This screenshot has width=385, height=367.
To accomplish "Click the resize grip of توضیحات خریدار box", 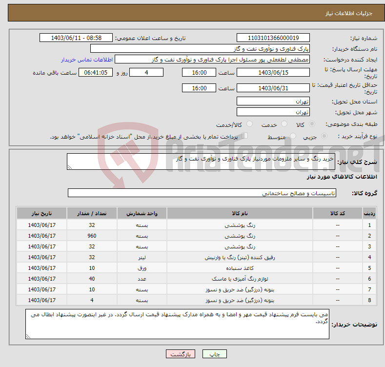I will tap(28, 336).
